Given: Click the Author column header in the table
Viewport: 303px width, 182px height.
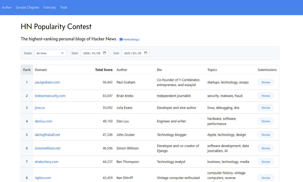Looking at the screenshot, I should (122, 70).
